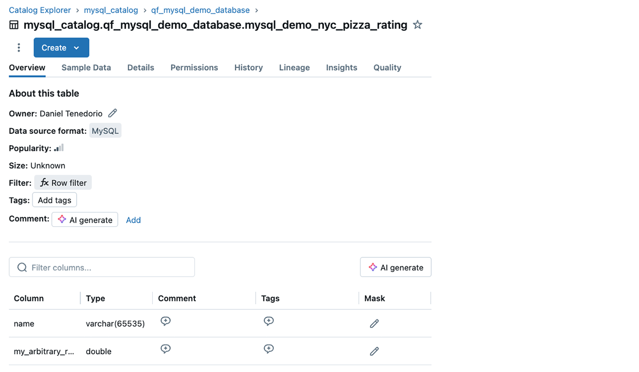This screenshot has height=372, width=639.
Task: Click the Row filter button
Action: 63,183
